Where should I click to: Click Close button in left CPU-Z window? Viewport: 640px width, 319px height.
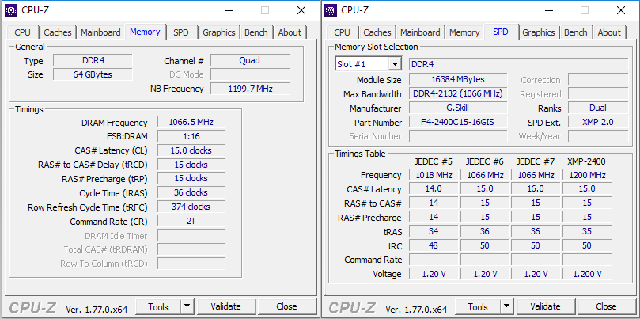[x=286, y=306]
